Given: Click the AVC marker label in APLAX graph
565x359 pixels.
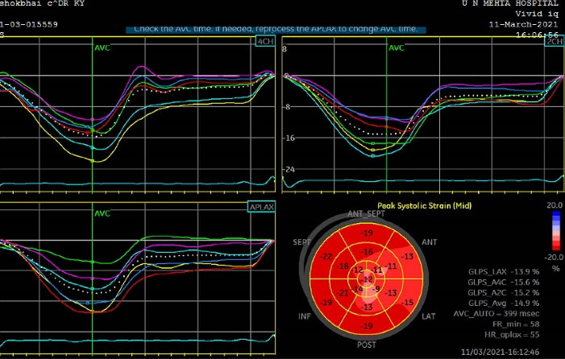Looking at the screenshot, I should point(102,213).
